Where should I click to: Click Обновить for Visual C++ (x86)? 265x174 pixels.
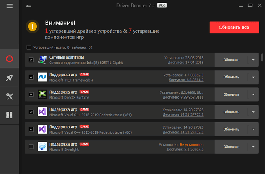(x=231, y=129)
